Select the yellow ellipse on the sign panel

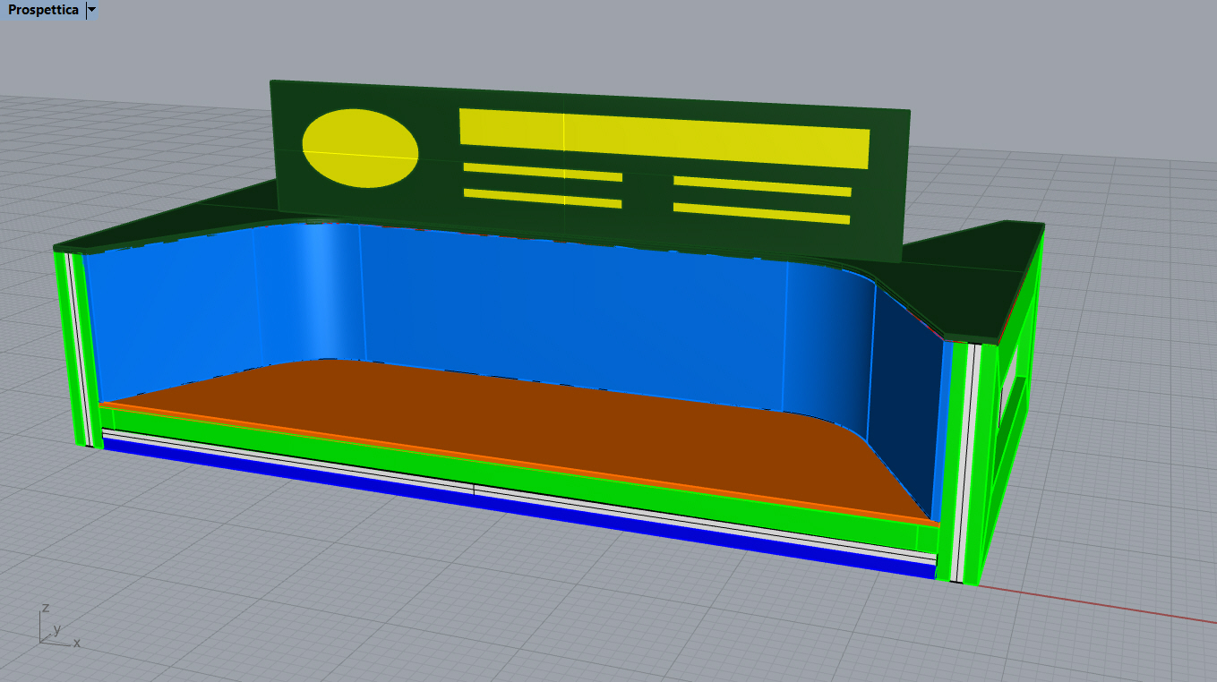(360, 149)
